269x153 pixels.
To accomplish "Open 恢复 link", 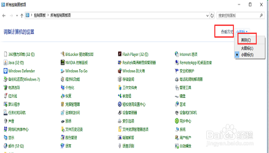I will (68, 96).
